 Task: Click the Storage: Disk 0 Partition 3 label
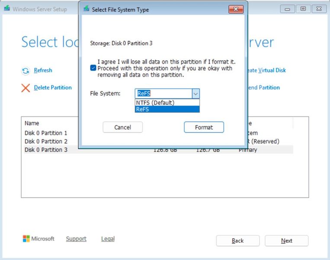(121, 43)
